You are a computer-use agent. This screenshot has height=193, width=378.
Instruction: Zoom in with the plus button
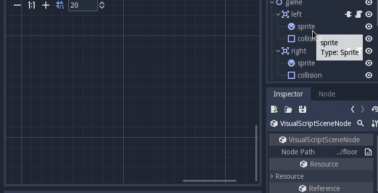pos(46,5)
